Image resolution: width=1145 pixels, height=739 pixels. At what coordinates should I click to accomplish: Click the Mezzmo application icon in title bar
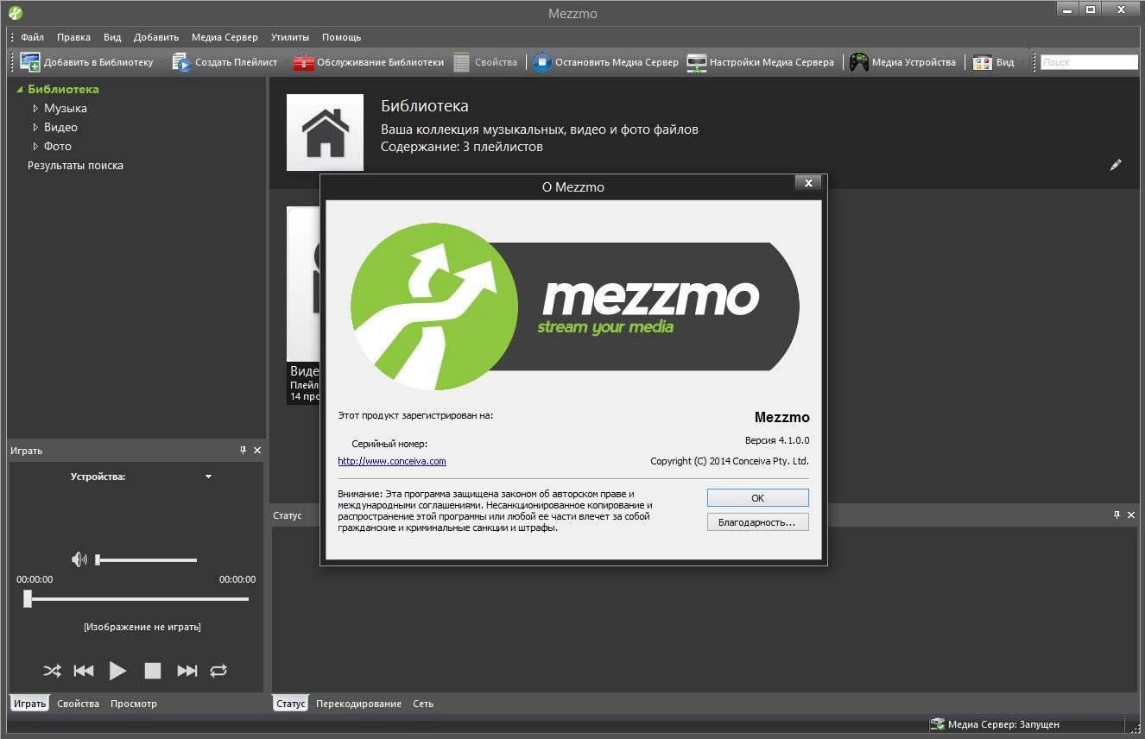coord(15,13)
